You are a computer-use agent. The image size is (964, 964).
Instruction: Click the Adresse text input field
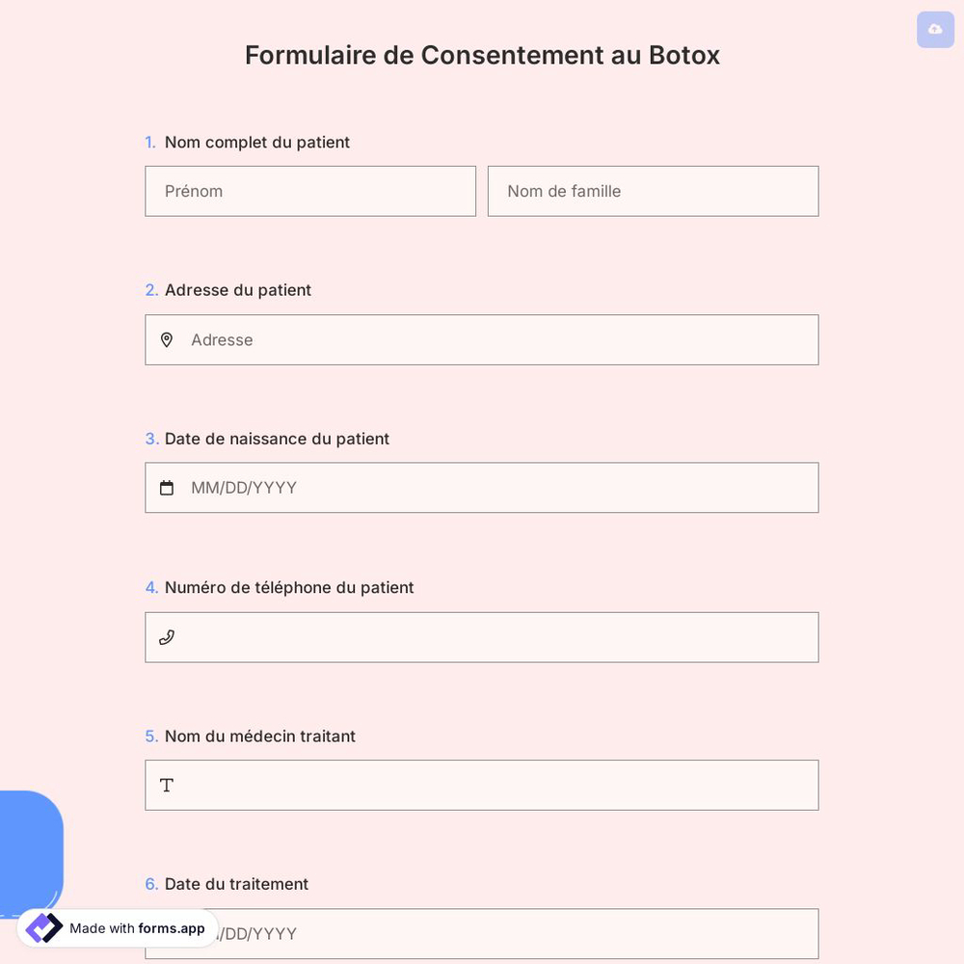pyautogui.click(x=482, y=339)
